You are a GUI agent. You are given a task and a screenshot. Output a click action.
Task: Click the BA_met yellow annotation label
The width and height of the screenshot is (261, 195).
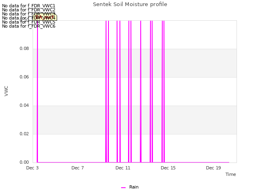click(45, 17)
